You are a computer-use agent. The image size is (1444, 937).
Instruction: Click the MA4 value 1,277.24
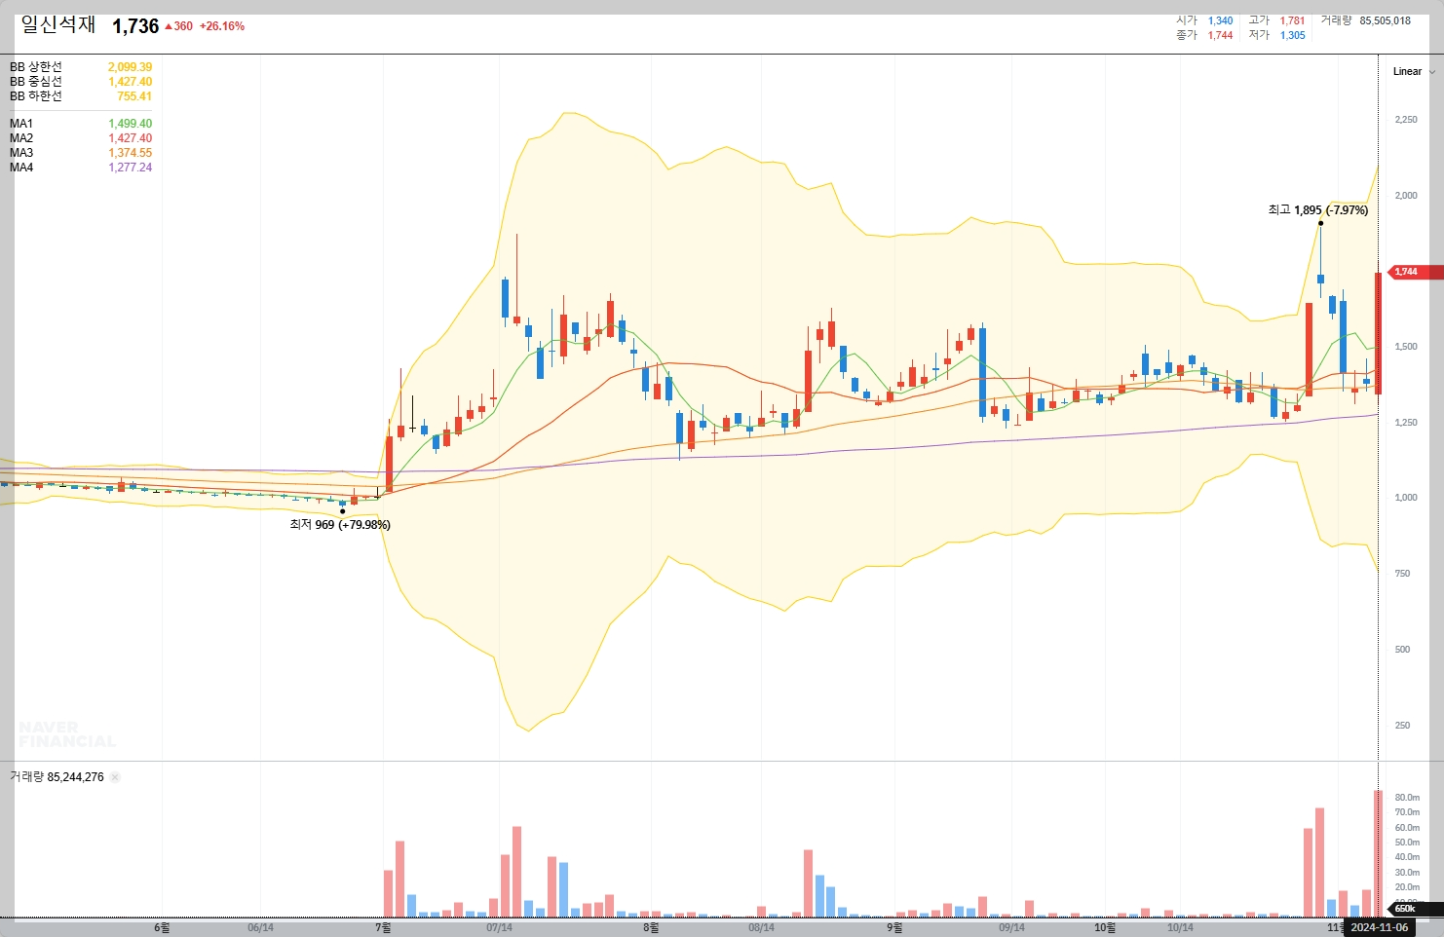pyautogui.click(x=130, y=168)
